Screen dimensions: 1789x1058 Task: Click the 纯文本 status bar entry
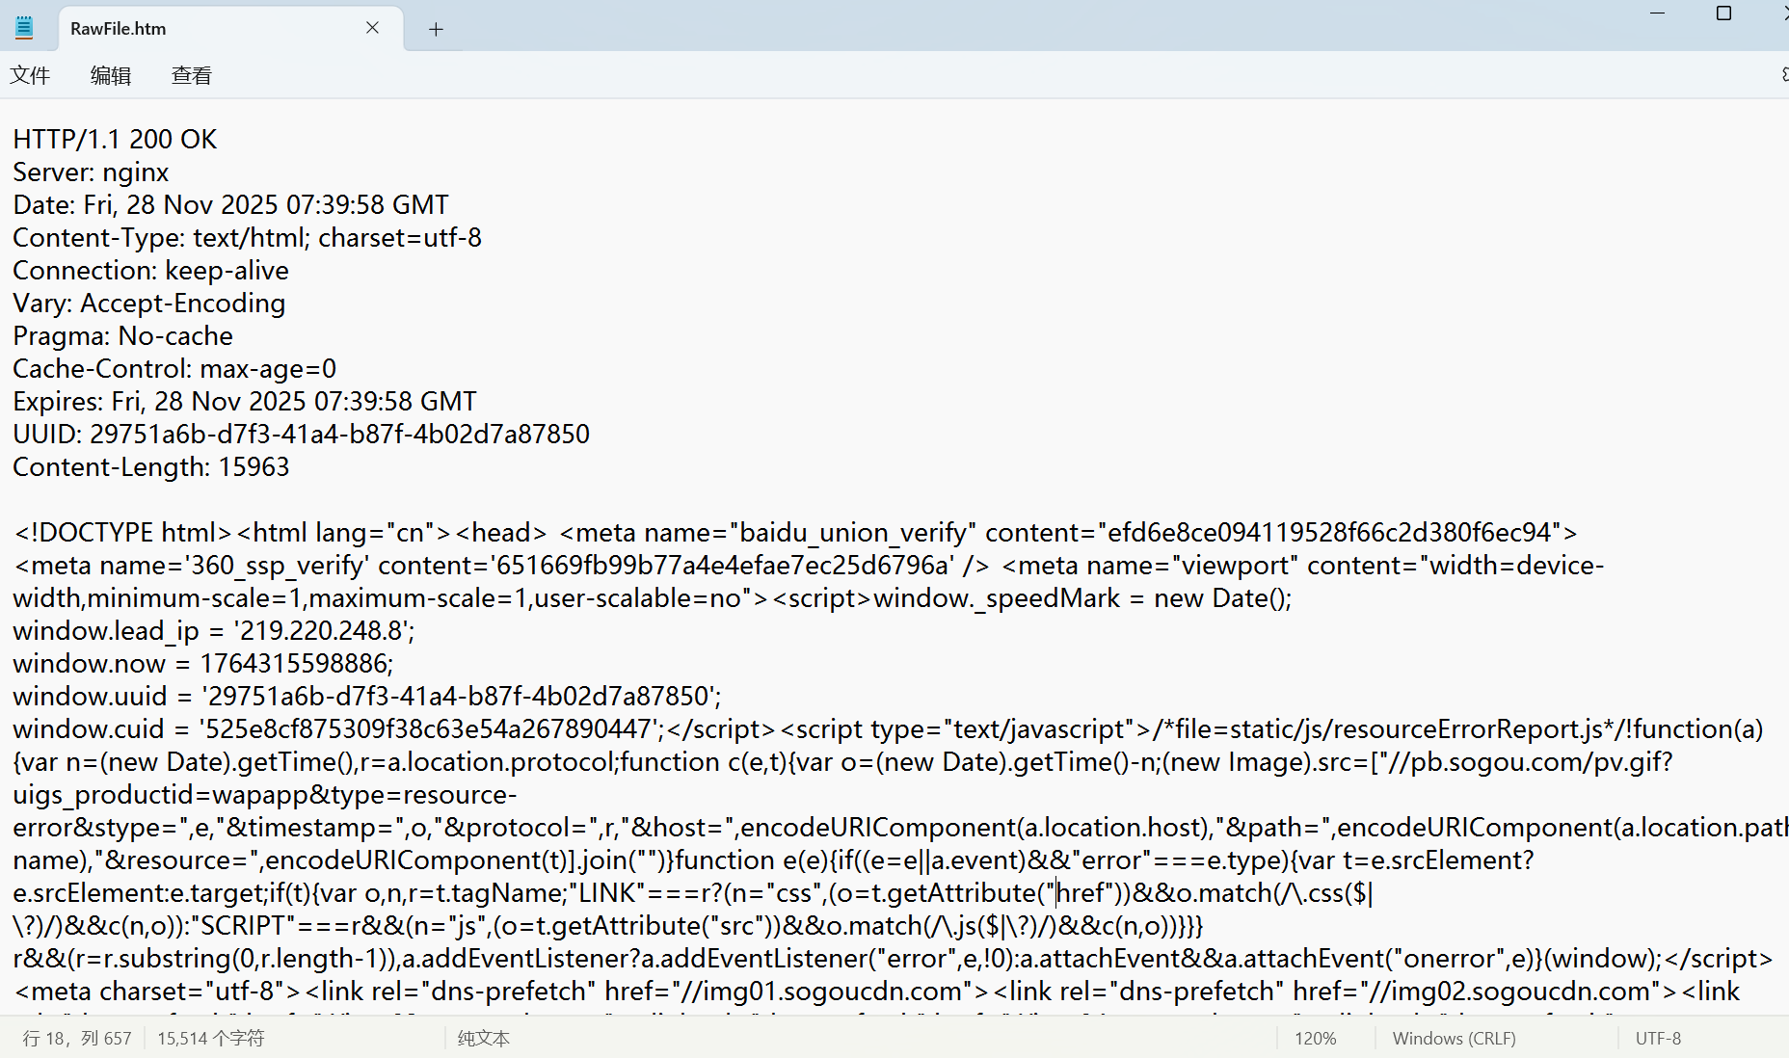(x=483, y=1038)
